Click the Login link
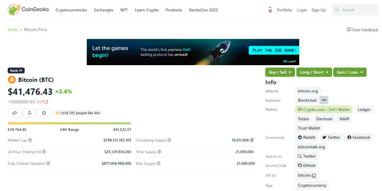Image resolution: width=382 pixels, height=191 pixels. [301, 10]
